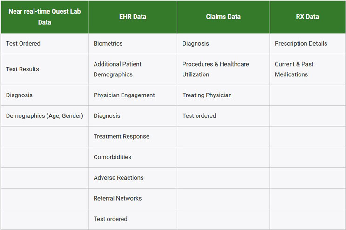Click the Adverse Reactions cell
This screenshot has width=346, height=230.
[118, 178]
